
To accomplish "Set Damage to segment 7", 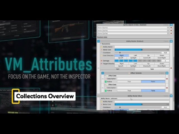I will pos(145,61).
